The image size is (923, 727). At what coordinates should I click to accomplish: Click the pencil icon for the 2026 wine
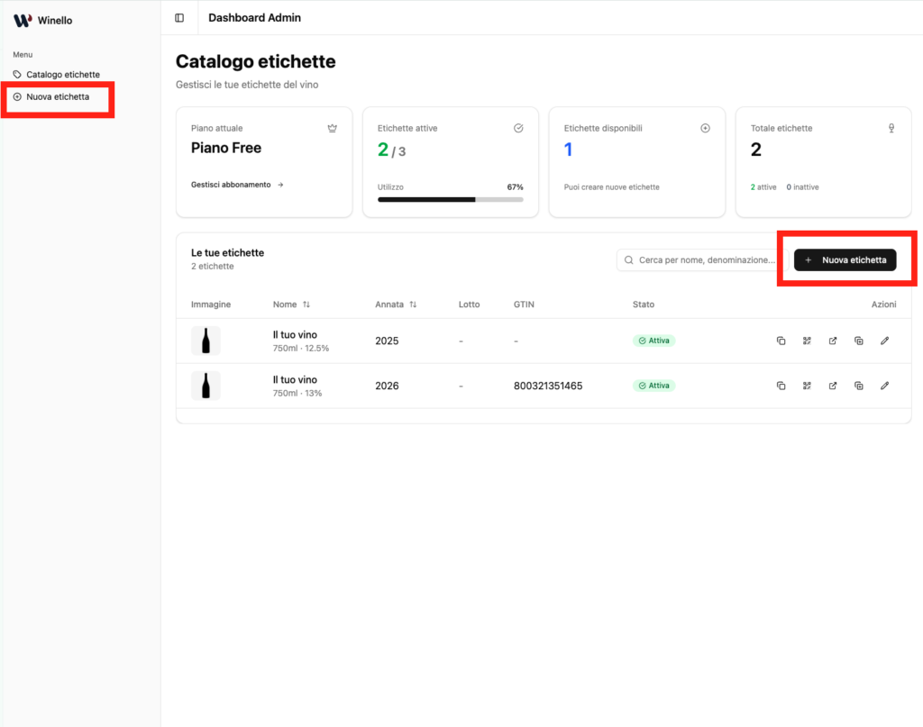point(884,386)
